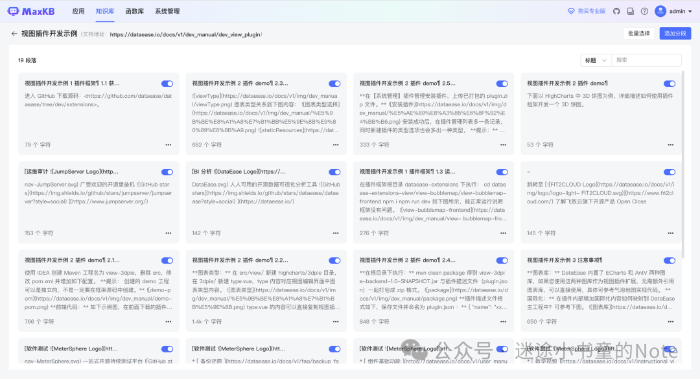Open more options for the 142 个字符 card
The width and height of the screenshot is (700, 379).
(x=336, y=233)
